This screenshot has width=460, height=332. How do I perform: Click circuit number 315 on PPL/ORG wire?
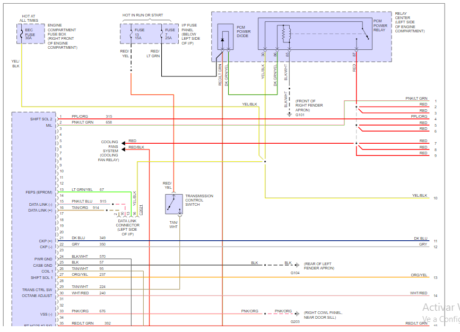(x=109, y=116)
